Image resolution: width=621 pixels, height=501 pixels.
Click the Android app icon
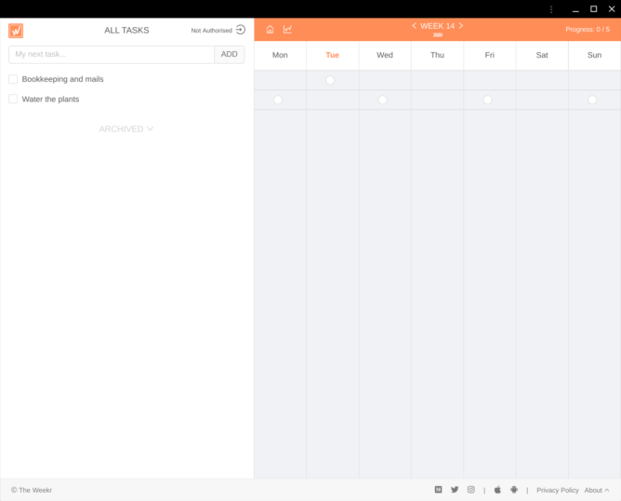coord(514,490)
